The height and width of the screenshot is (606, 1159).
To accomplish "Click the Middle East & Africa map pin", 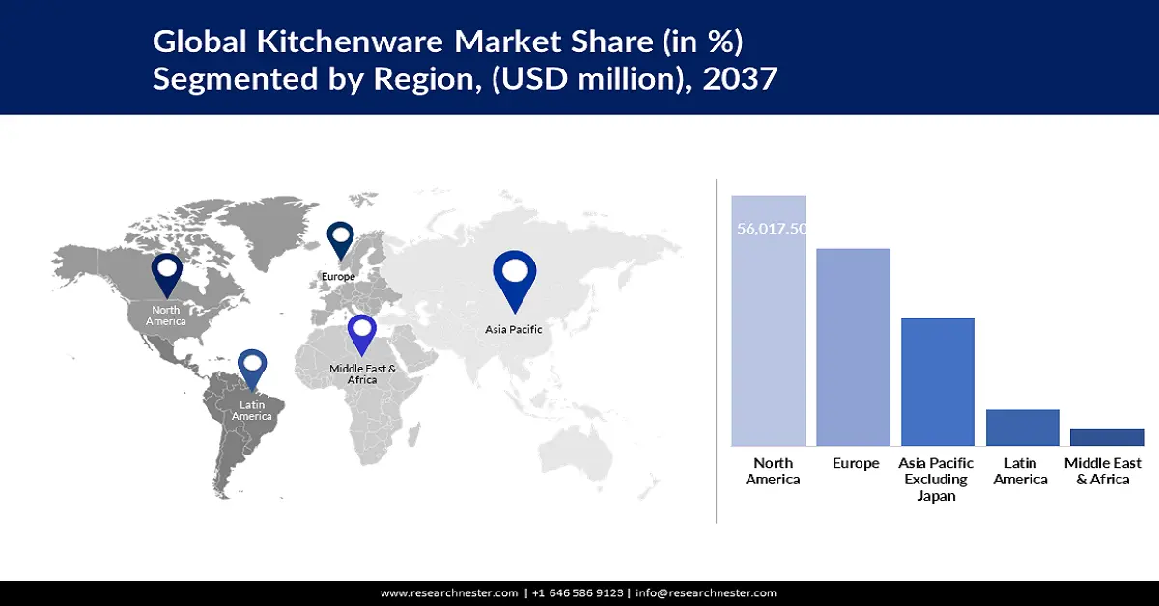I will click(362, 337).
